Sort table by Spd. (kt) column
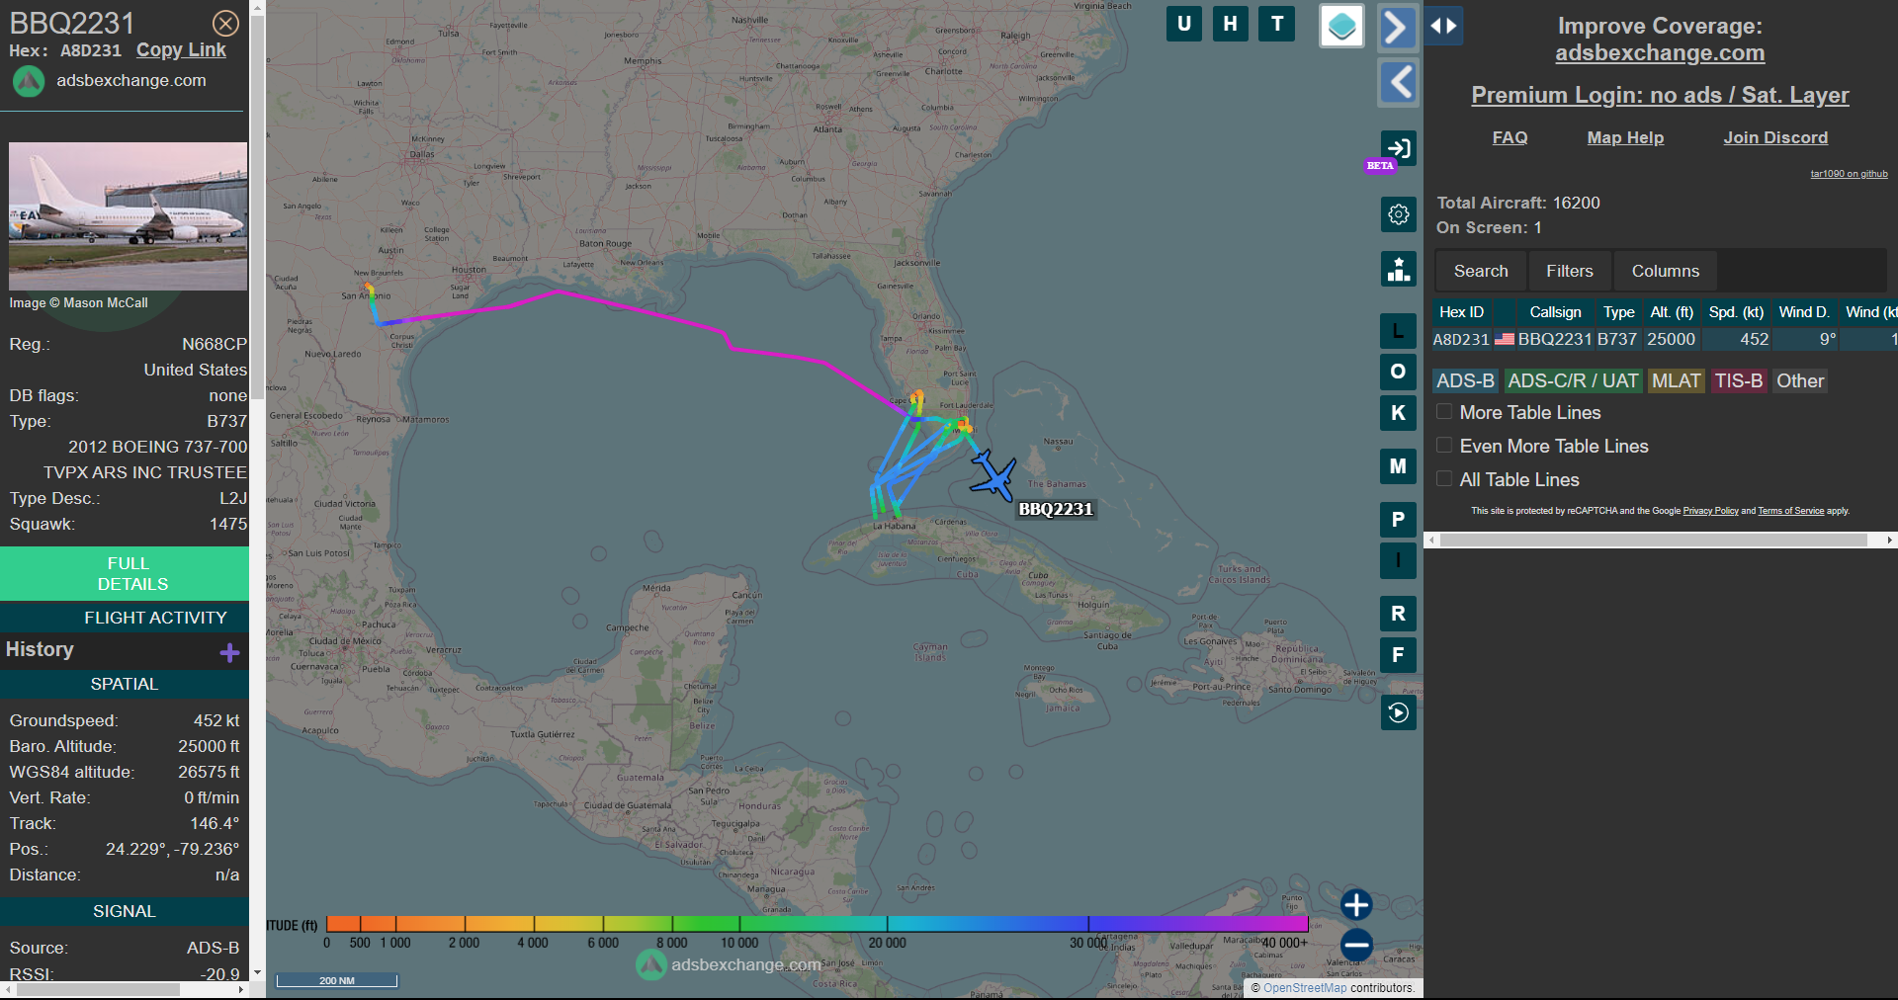The height and width of the screenshot is (1000, 1898). point(1736,312)
